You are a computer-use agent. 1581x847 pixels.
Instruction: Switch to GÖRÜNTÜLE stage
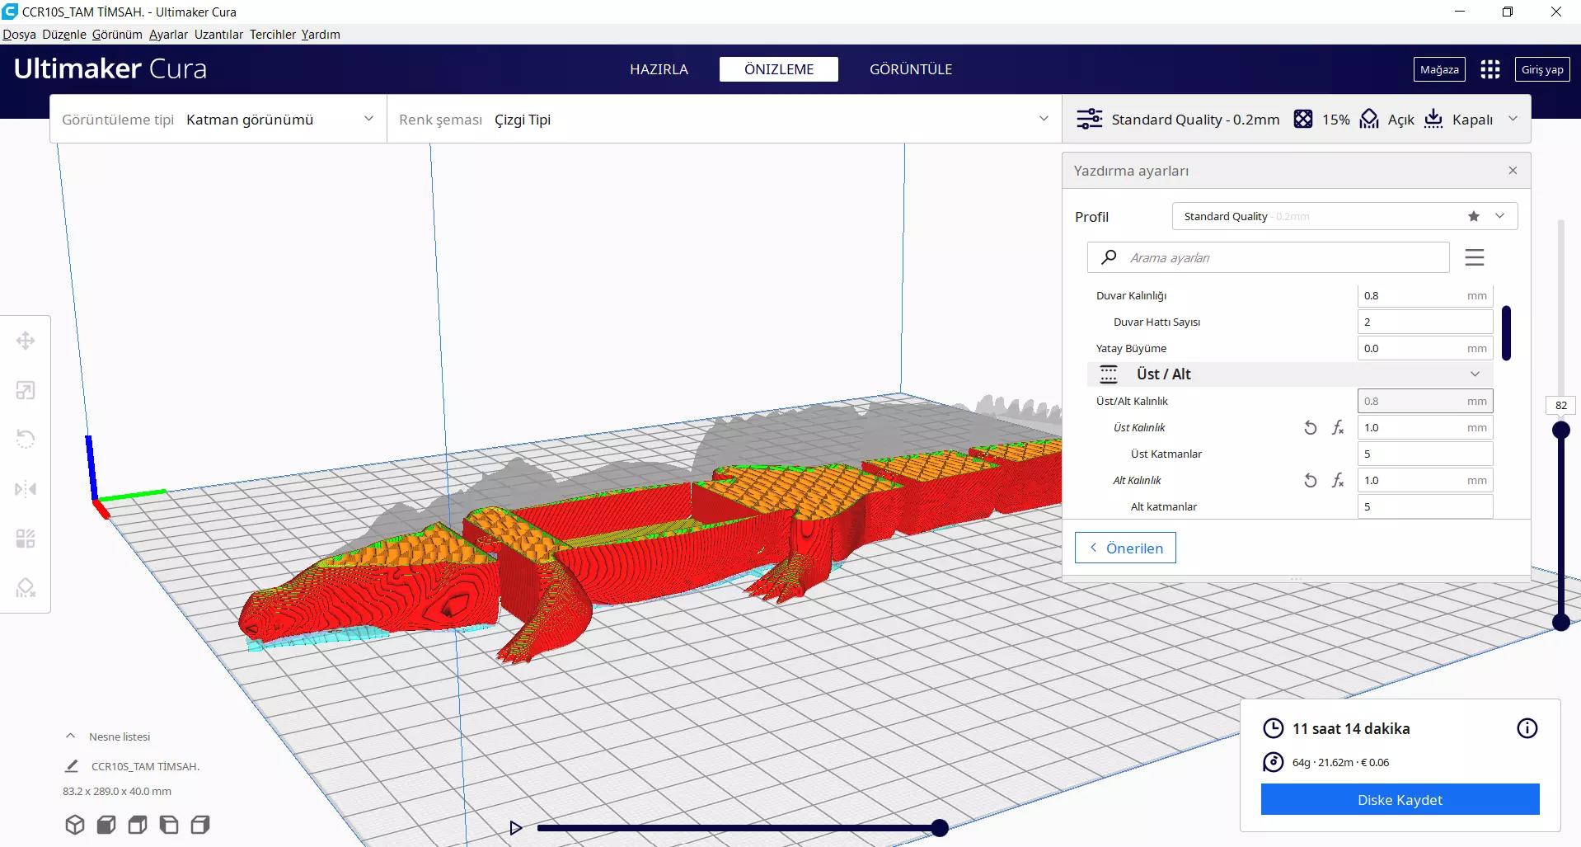pyautogui.click(x=911, y=69)
